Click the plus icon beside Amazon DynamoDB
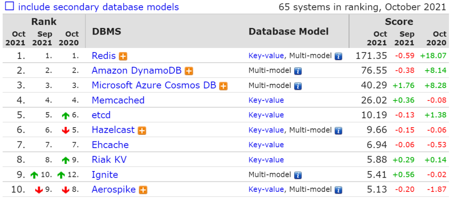 tap(189, 71)
